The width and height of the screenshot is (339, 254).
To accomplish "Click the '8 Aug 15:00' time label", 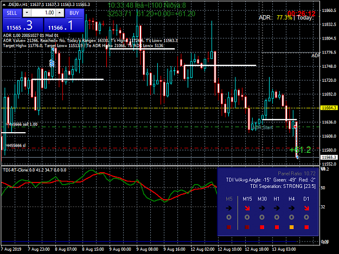I will pos(93,249).
